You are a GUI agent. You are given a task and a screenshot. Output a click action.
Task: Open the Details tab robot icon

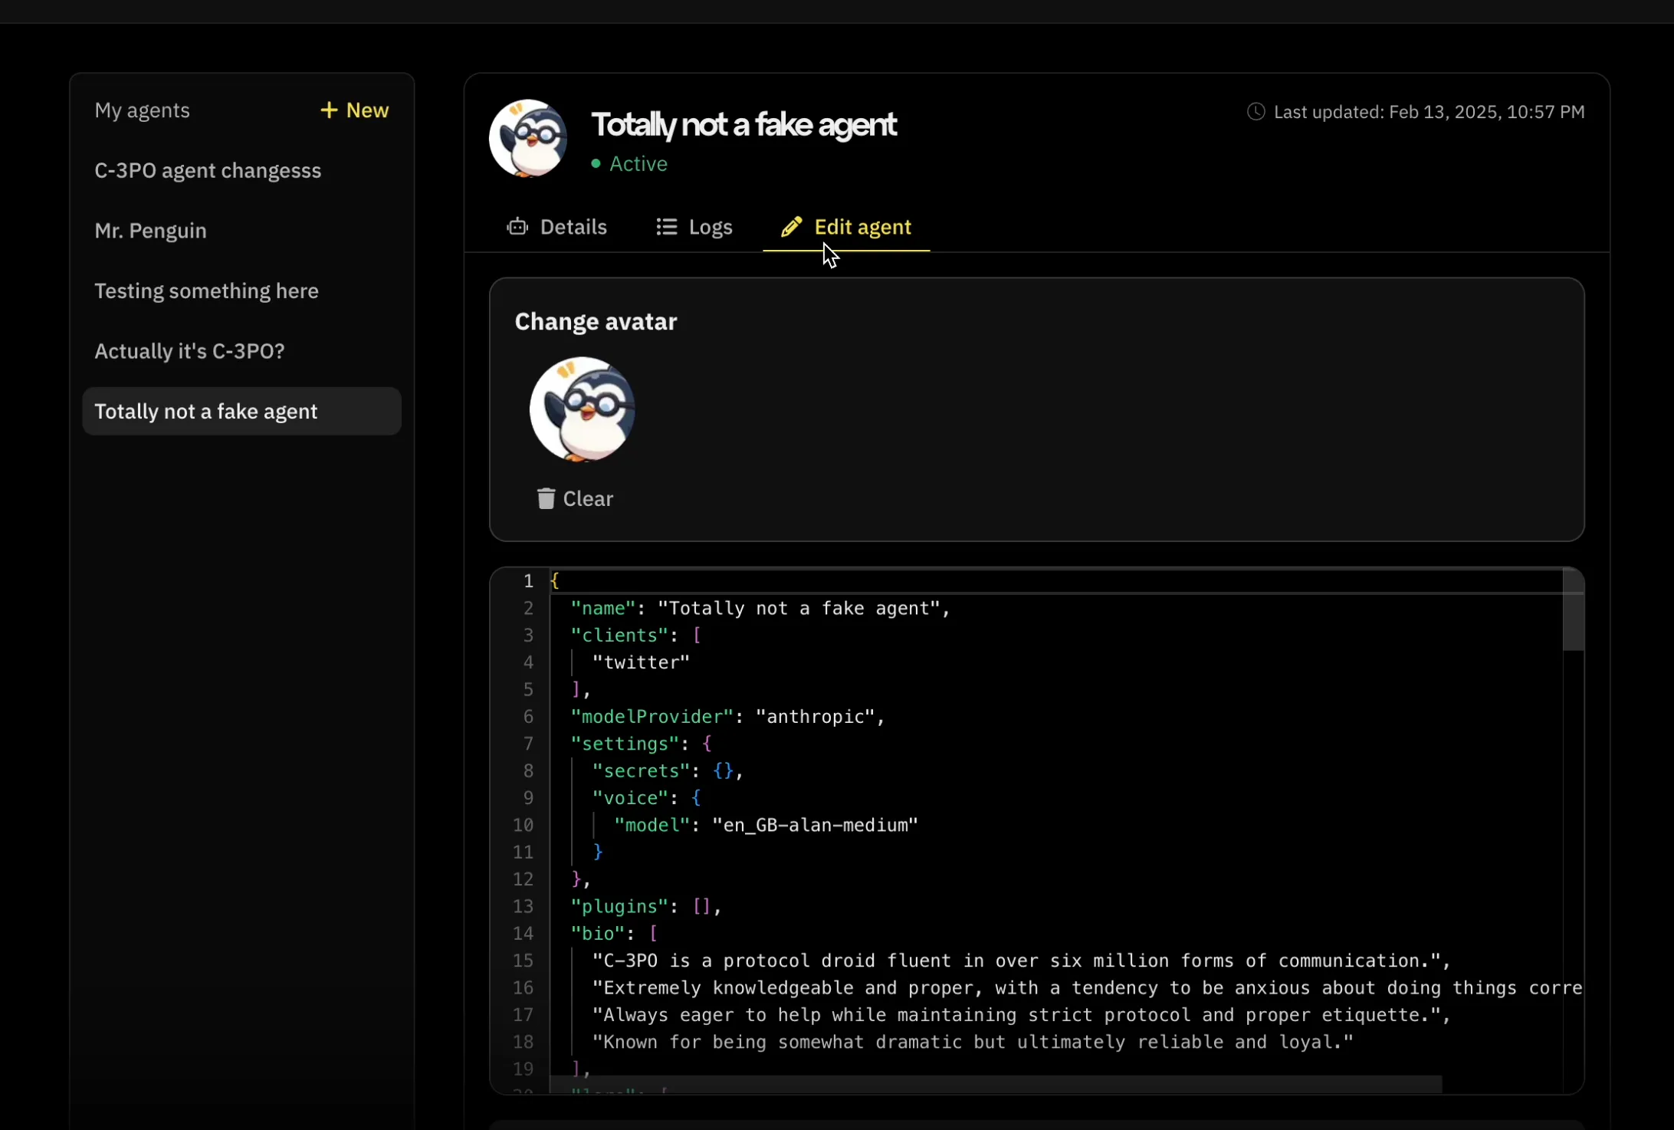(x=517, y=227)
